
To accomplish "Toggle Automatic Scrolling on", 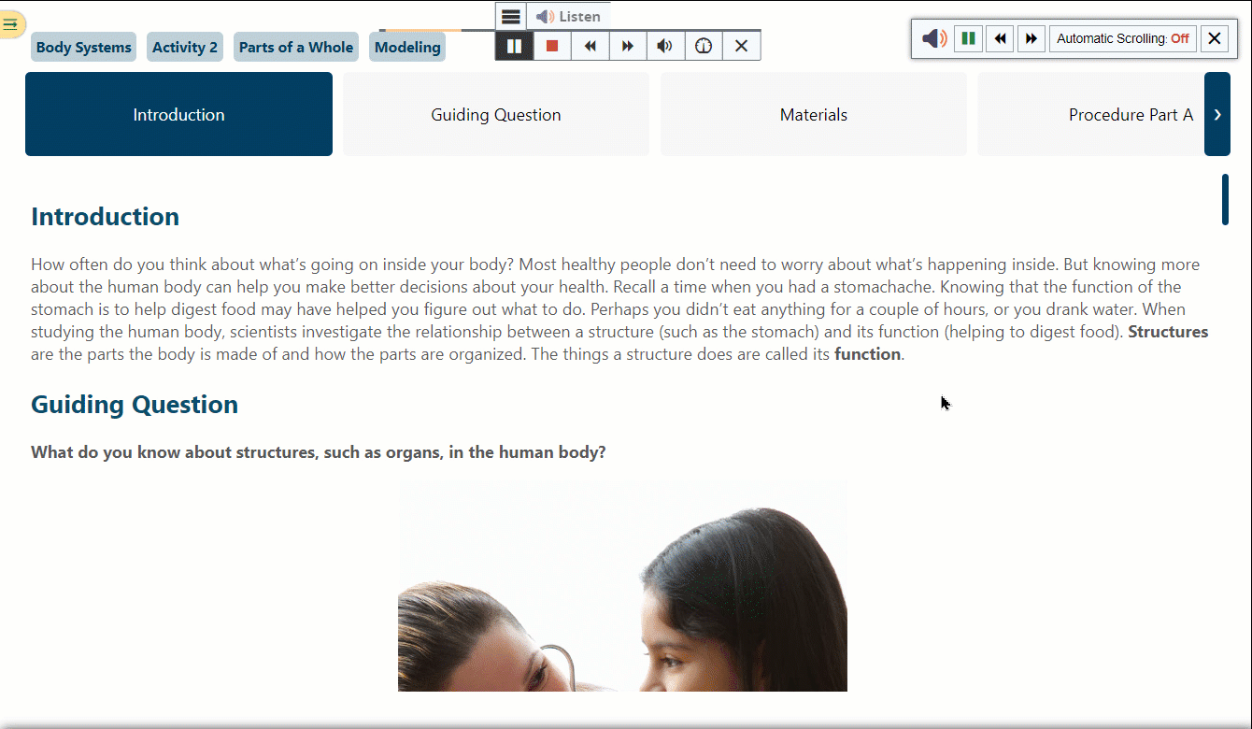I will (1122, 38).
